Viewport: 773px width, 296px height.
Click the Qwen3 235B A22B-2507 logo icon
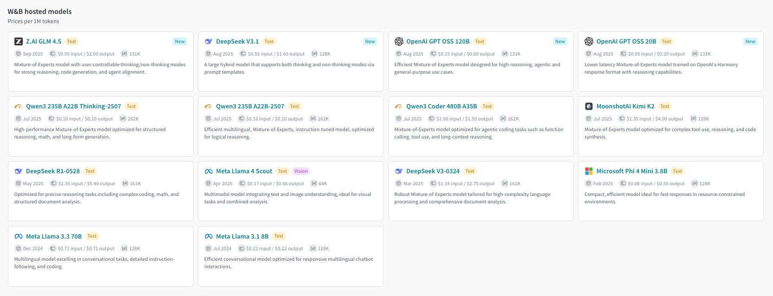208,106
